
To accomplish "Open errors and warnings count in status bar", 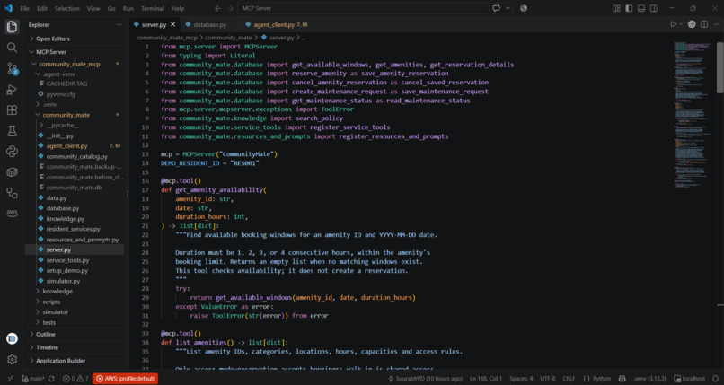I will 75,379.
